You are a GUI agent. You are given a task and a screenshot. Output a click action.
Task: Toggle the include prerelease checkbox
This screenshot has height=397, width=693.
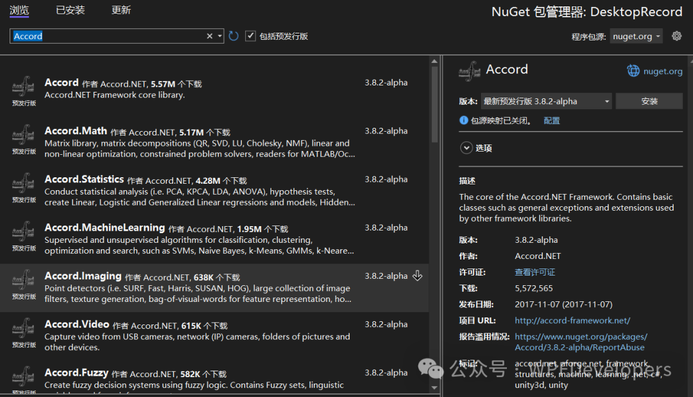click(251, 36)
